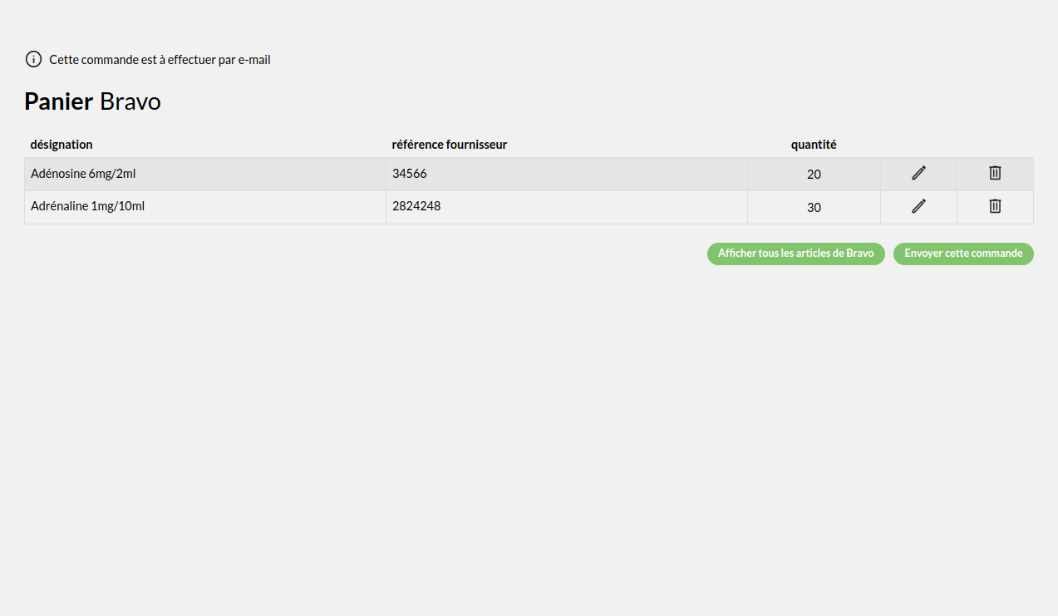The image size is (1058, 616).
Task: Select the Adrénaline 1mg/10ml designation cell
Action: tap(87, 206)
